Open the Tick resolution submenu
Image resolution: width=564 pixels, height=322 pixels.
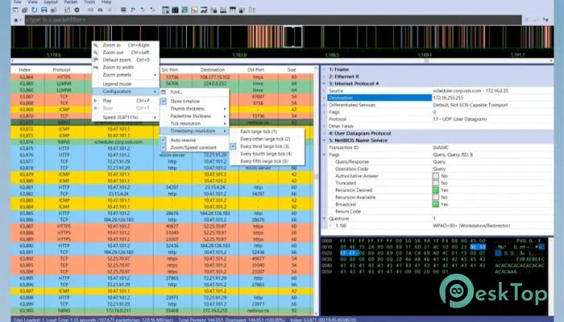[194, 123]
